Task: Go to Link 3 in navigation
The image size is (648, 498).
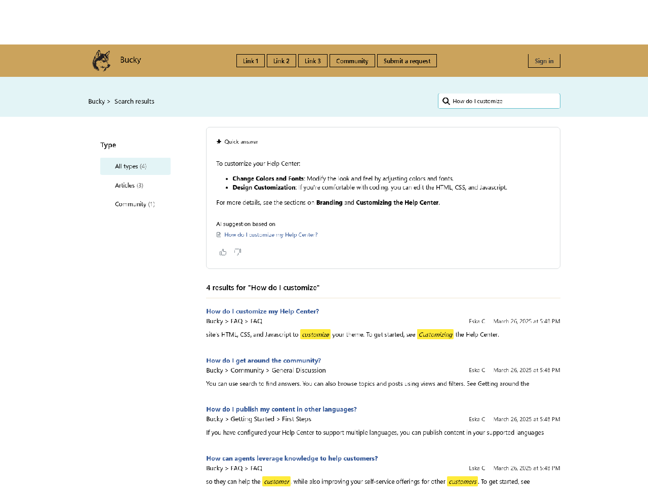Action: click(x=313, y=61)
